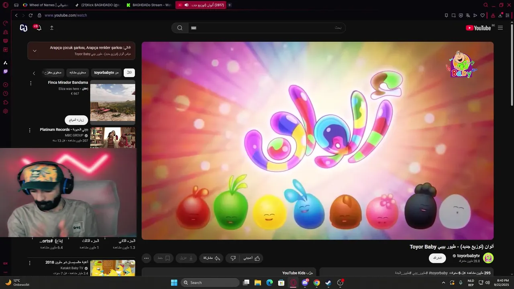
Task: Click the Finca Mirador Bandama ad thumbnail
Action: [x=113, y=102]
